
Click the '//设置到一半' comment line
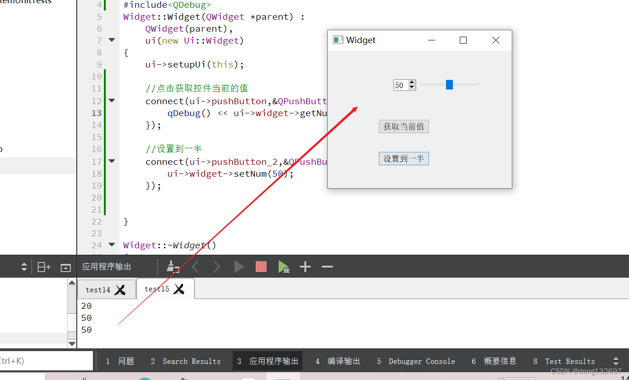point(174,149)
